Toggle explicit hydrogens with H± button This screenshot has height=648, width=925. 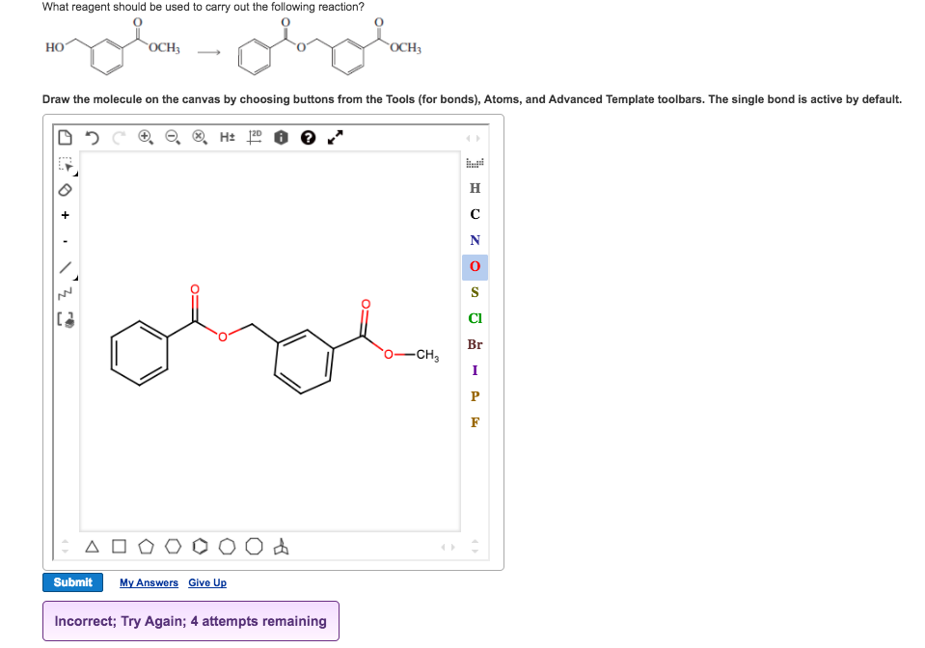tap(227, 137)
